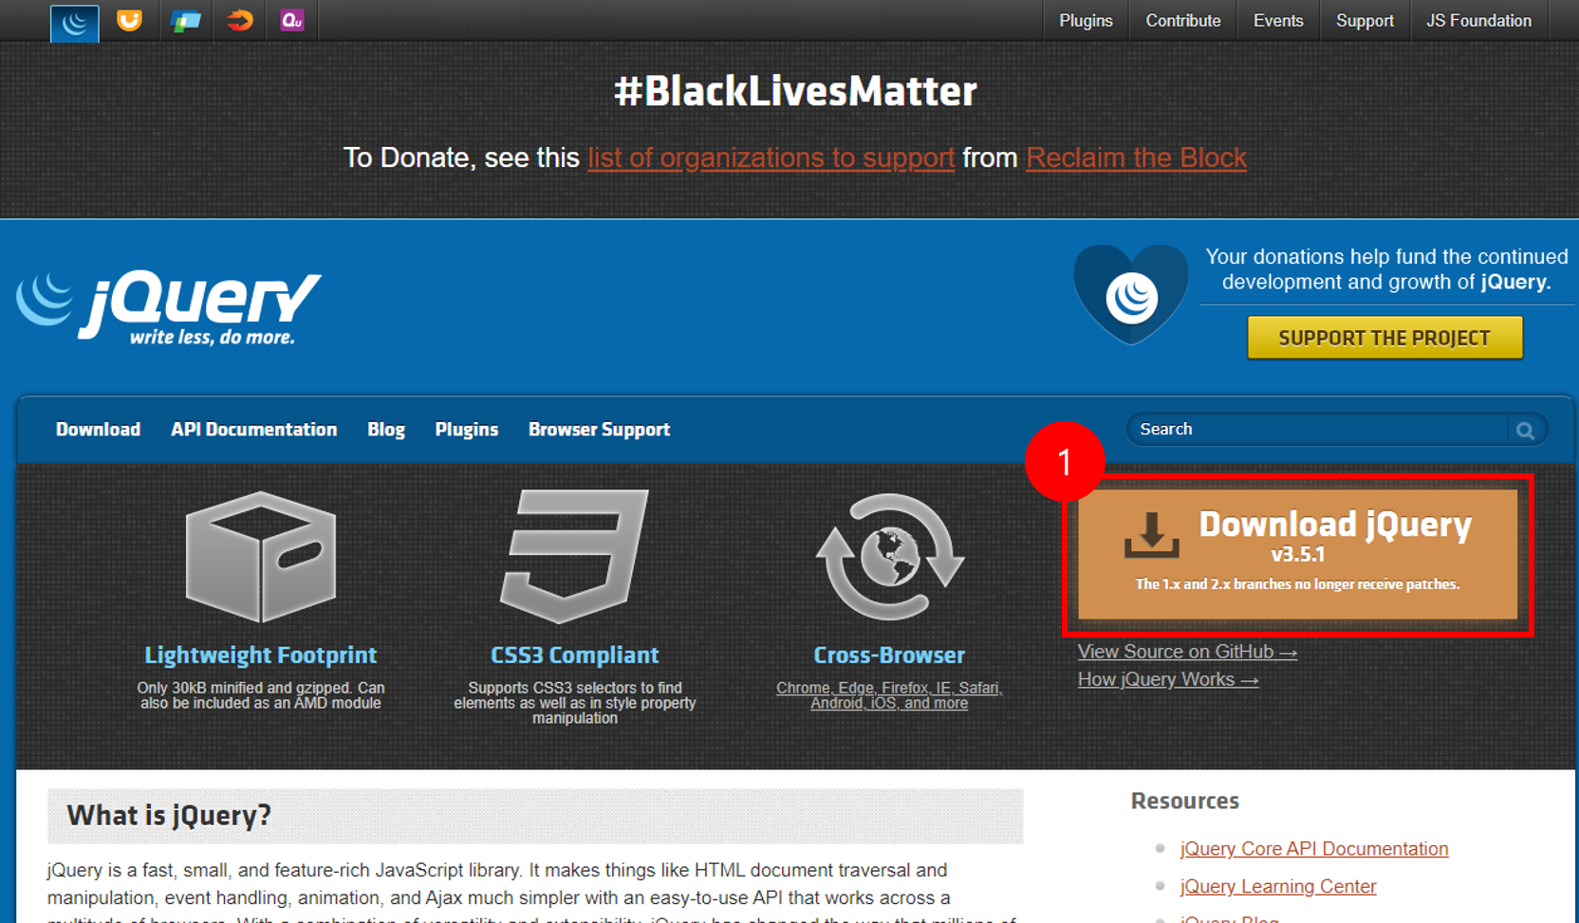1579x923 pixels.
Task: Open API Documentation nav item
Action: click(253, 430)
